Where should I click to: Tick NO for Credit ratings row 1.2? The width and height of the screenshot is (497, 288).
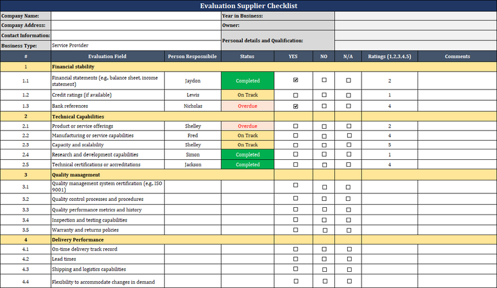coord(324,95)
